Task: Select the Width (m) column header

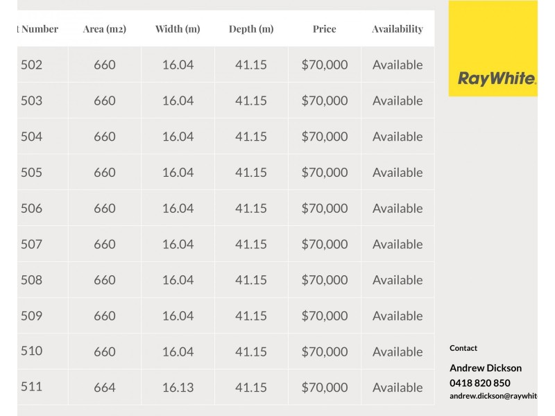Action: pos(178,29)
